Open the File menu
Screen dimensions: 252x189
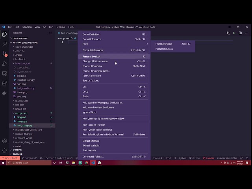pyautogui.click(x=10, y=27)
